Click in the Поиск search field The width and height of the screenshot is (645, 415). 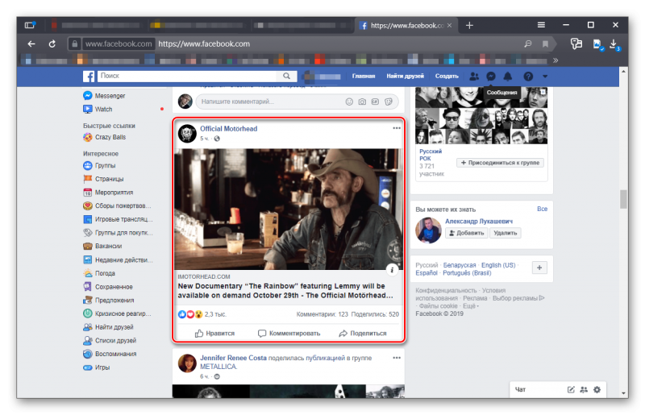(189, 76)
